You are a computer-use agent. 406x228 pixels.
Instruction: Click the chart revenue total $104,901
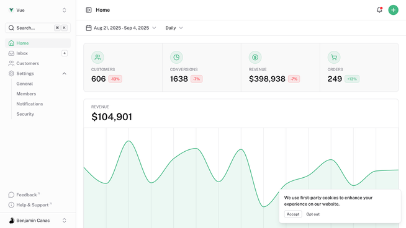pos(112,117)
